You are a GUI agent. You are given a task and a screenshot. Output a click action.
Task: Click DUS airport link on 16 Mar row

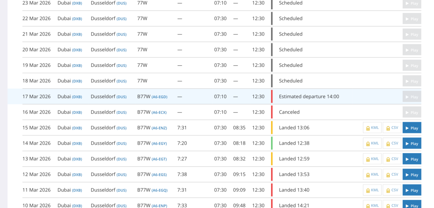pos(122,113)
